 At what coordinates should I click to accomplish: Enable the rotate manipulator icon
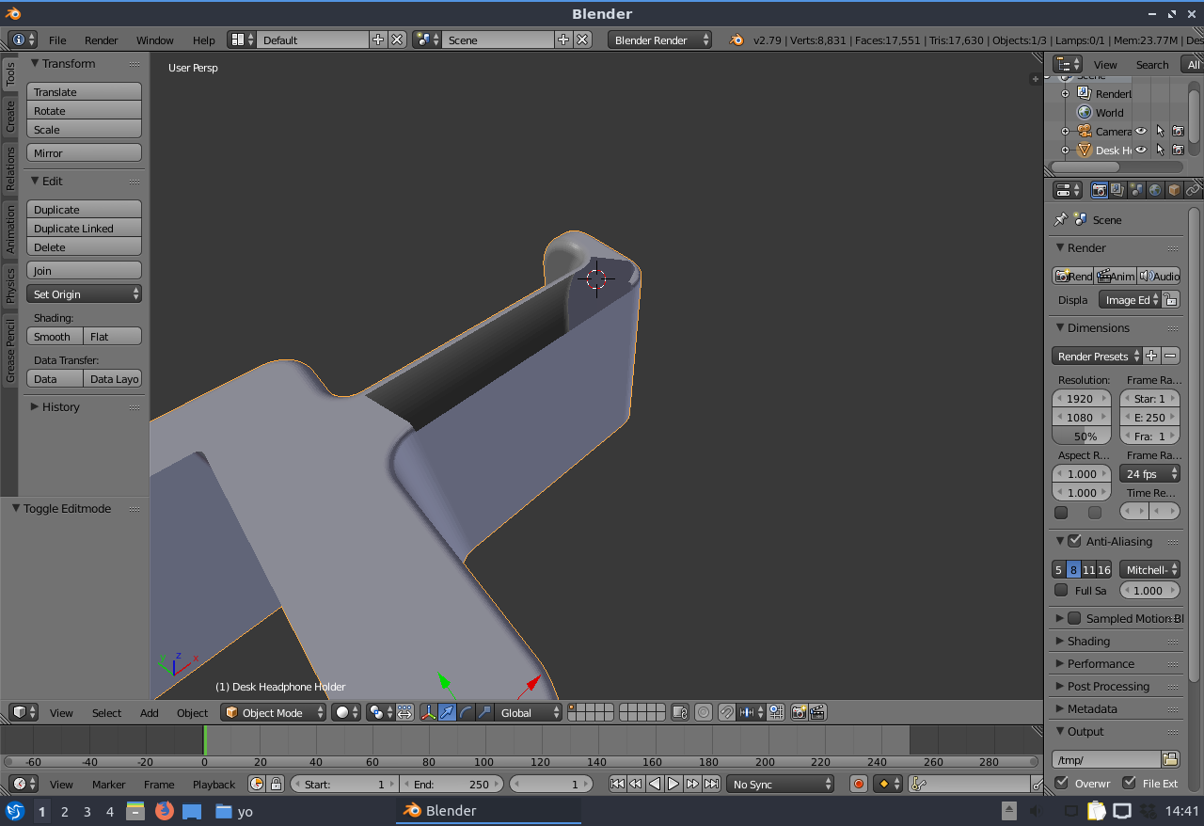pos(467,713)
